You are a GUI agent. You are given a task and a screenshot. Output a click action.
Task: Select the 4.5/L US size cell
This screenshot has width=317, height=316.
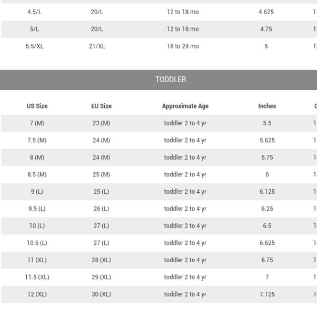click(x=35, y=12)
